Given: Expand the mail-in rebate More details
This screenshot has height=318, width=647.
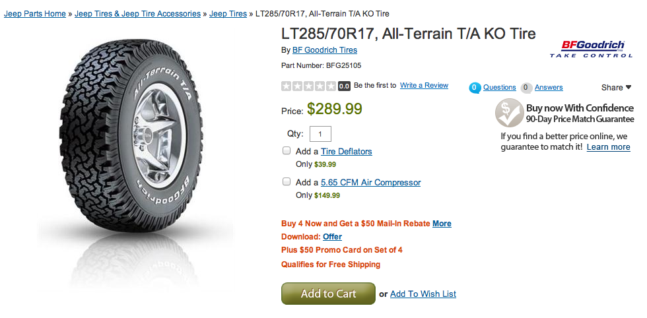Looking at the screenshot, I should point(442,224).
